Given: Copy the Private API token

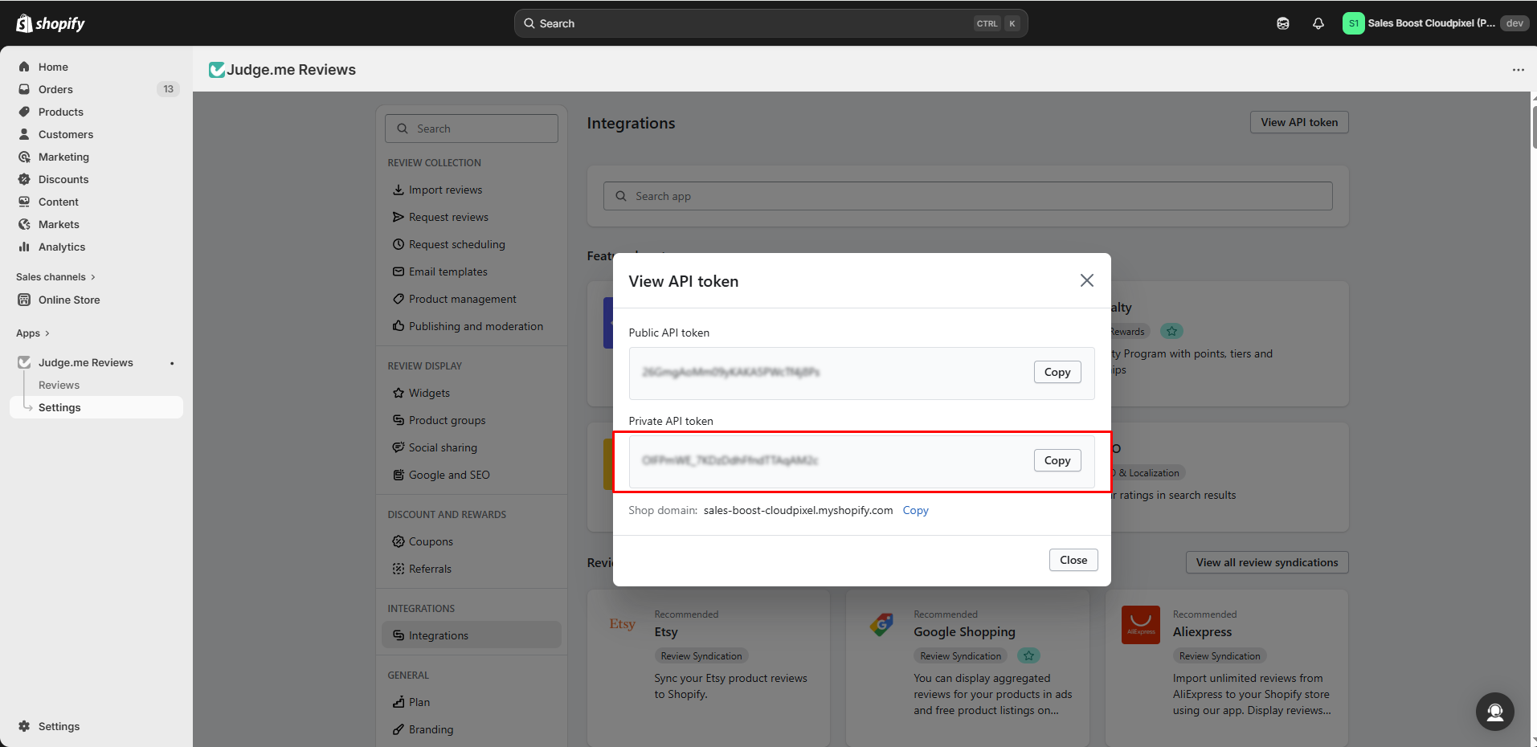Looking at the screenshot, I should tap(1057, 460).
